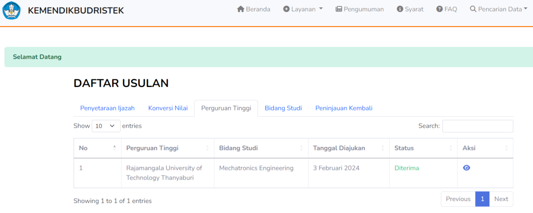Click the blue eye icon under Aksi
This screenshot has height=213, width=533.
tap(466, 168)
